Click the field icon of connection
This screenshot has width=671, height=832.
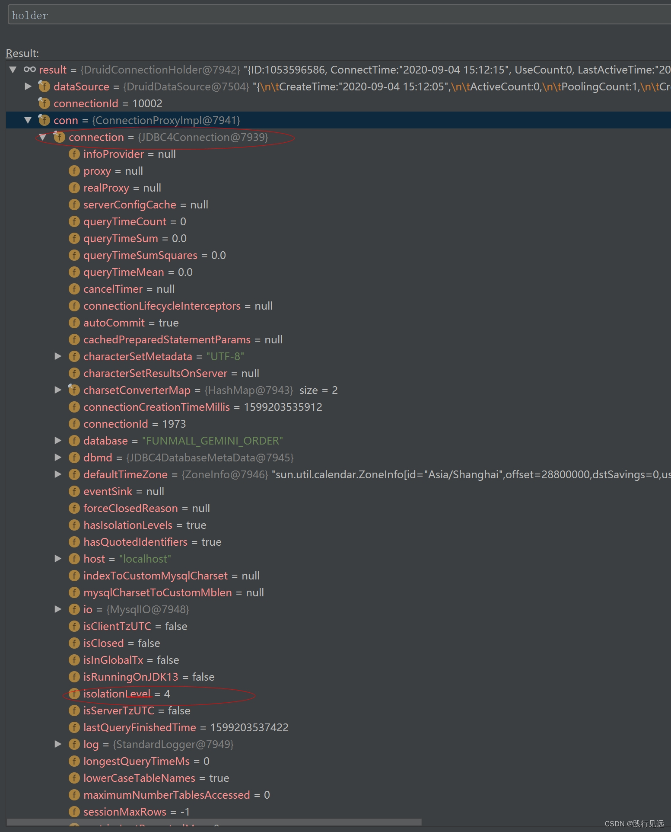[59, 137]
